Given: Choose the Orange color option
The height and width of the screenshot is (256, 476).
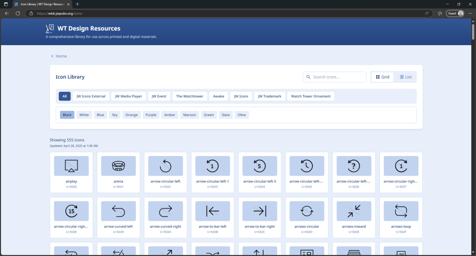Looking at the screenshot, I should coord(131,115).
